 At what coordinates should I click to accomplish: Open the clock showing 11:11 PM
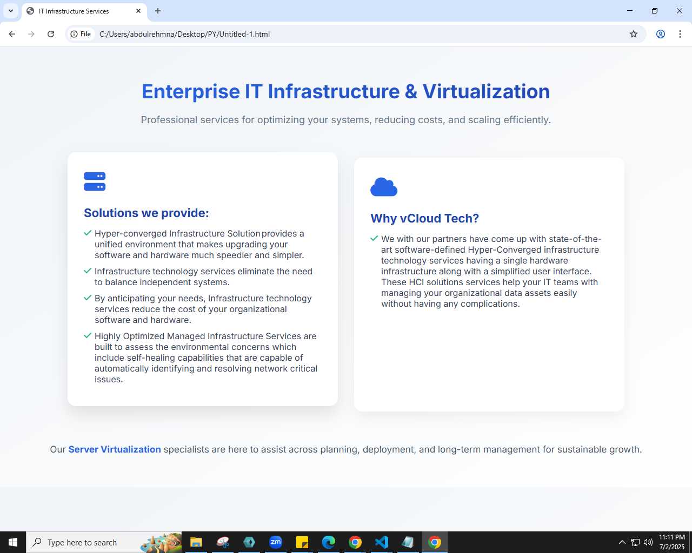(672, 542)
